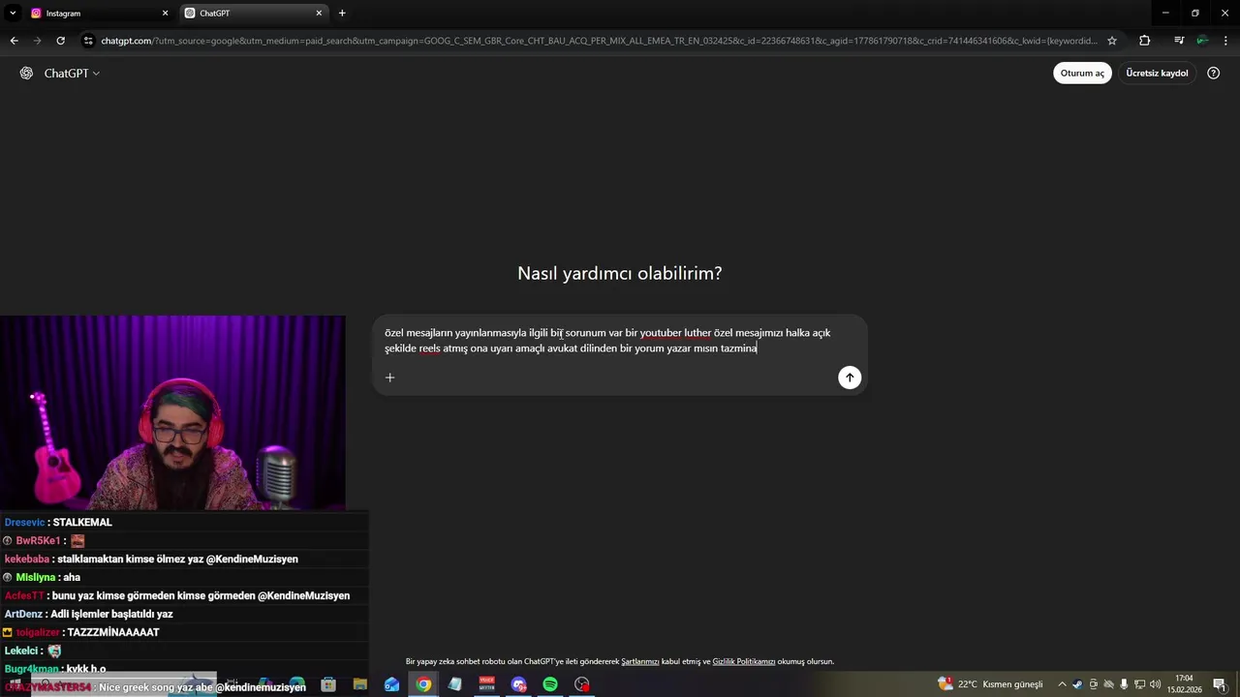This screenshot has height=697, width=1240.
Task: Open the Chrome profile avatar
Action: coord(1202,41)
